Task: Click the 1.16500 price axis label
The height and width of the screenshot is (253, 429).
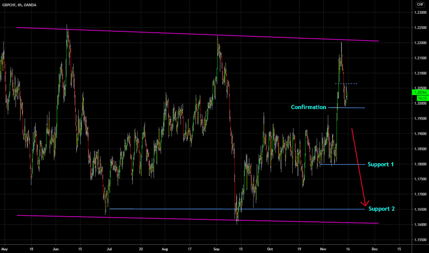Action: click(420, 209)
